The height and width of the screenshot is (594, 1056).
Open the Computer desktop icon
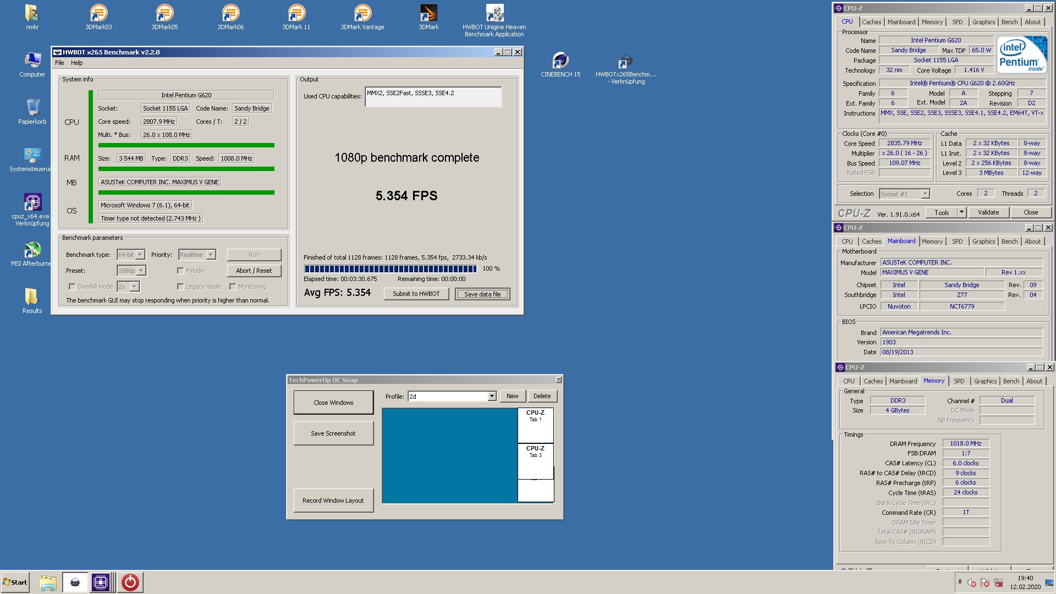coord(32,65)
